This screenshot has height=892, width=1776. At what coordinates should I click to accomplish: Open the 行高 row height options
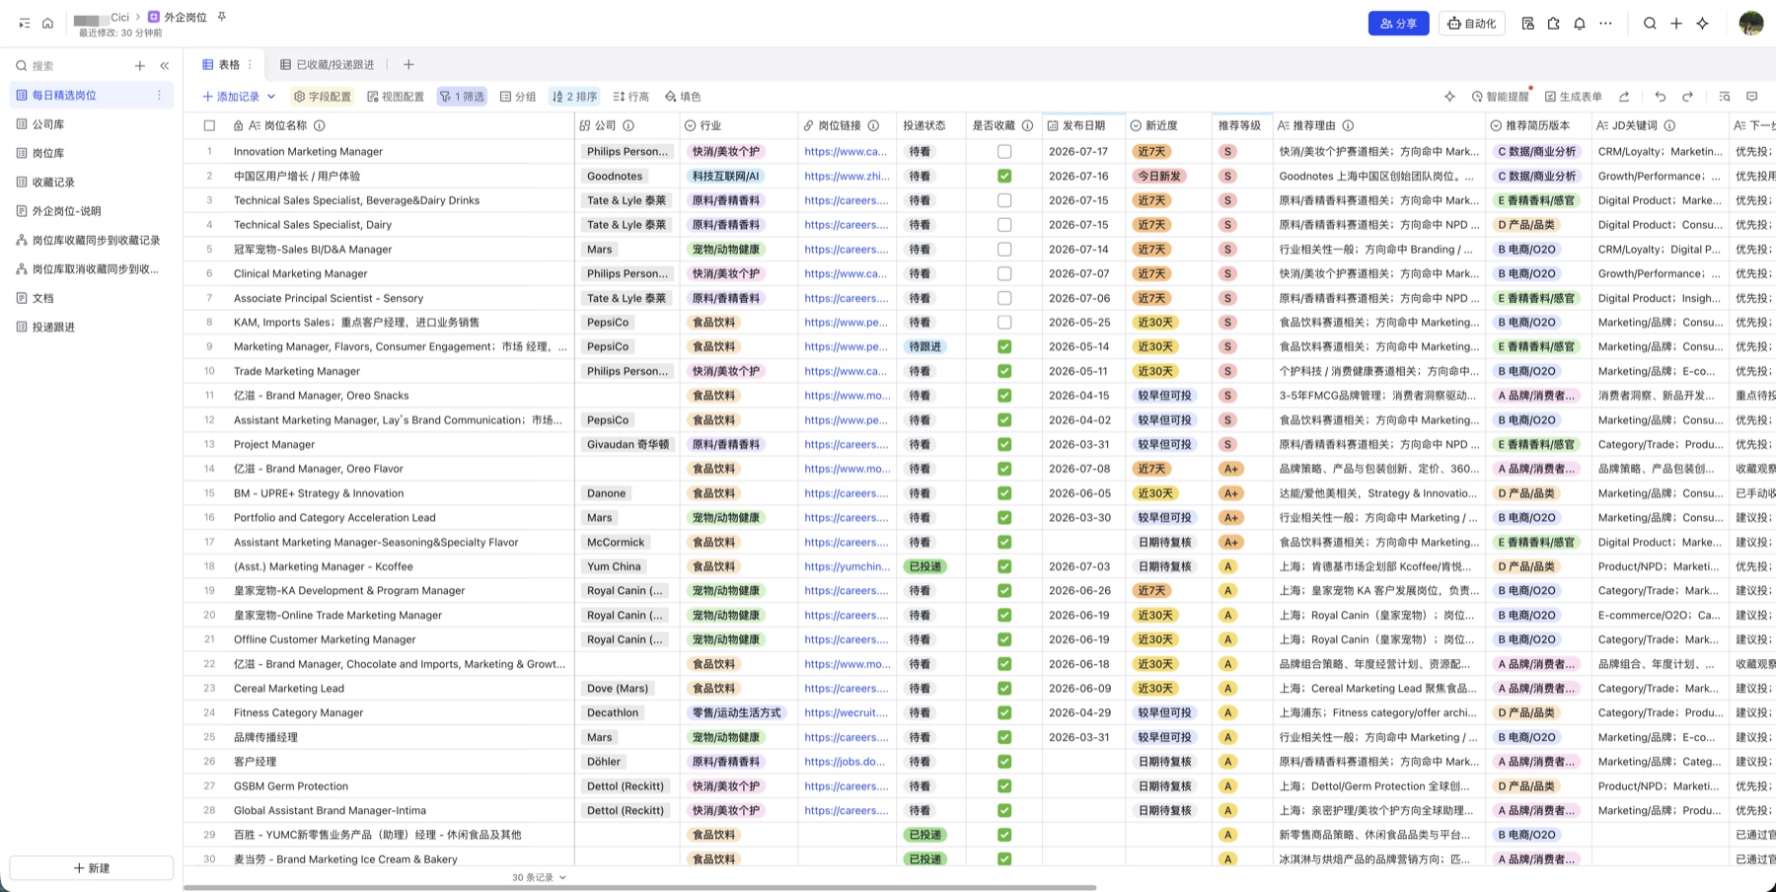630,97
